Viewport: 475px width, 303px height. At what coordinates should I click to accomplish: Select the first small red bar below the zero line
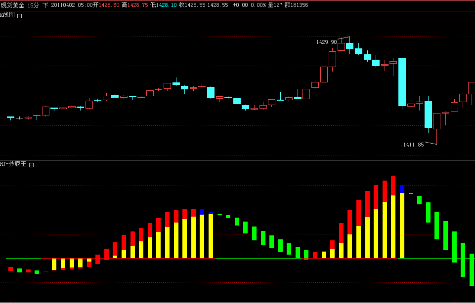[x=10, y=269]
